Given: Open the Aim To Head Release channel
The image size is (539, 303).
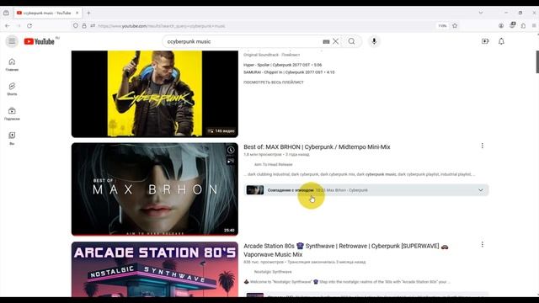Looking at the screenshot, I should click(273, 165).
